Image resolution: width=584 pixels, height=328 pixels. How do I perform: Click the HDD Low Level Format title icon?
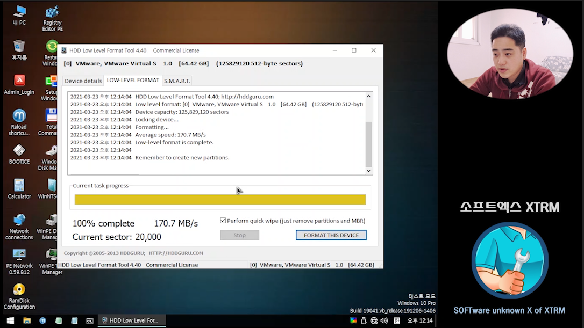[x=64, y=50]
